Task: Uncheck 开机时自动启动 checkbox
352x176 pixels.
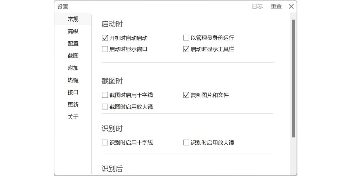Action: (x=105, y=38)
